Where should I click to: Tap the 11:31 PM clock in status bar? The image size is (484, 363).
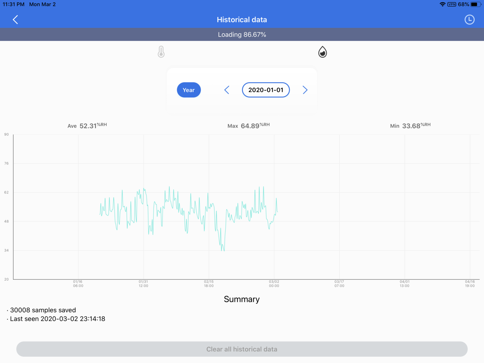(x=14, y=4)
